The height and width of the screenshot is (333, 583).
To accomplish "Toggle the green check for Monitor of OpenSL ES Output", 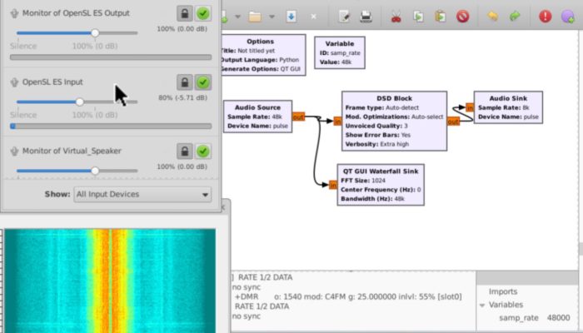I will click(203, 14).
